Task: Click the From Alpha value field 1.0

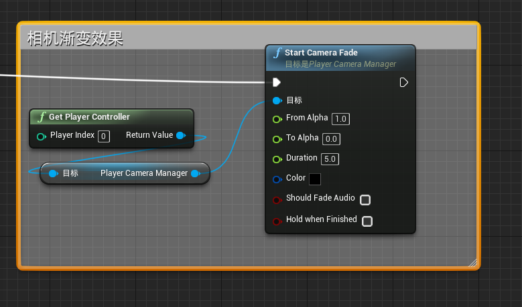Action: (340, 119)
